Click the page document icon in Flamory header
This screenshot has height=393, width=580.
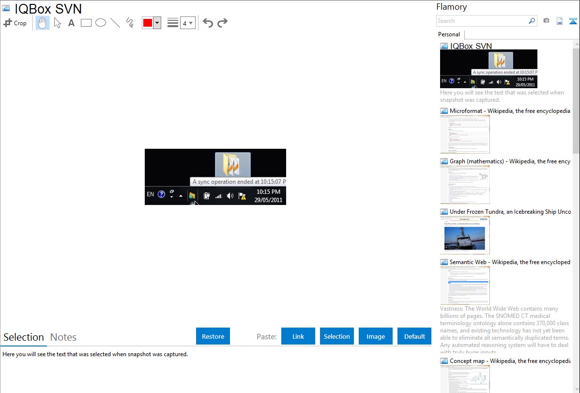(x=560, y=21)
